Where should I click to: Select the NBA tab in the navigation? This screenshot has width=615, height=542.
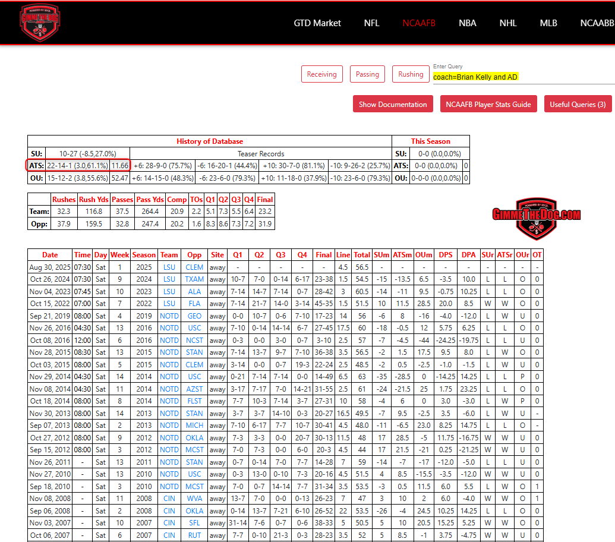467,23
